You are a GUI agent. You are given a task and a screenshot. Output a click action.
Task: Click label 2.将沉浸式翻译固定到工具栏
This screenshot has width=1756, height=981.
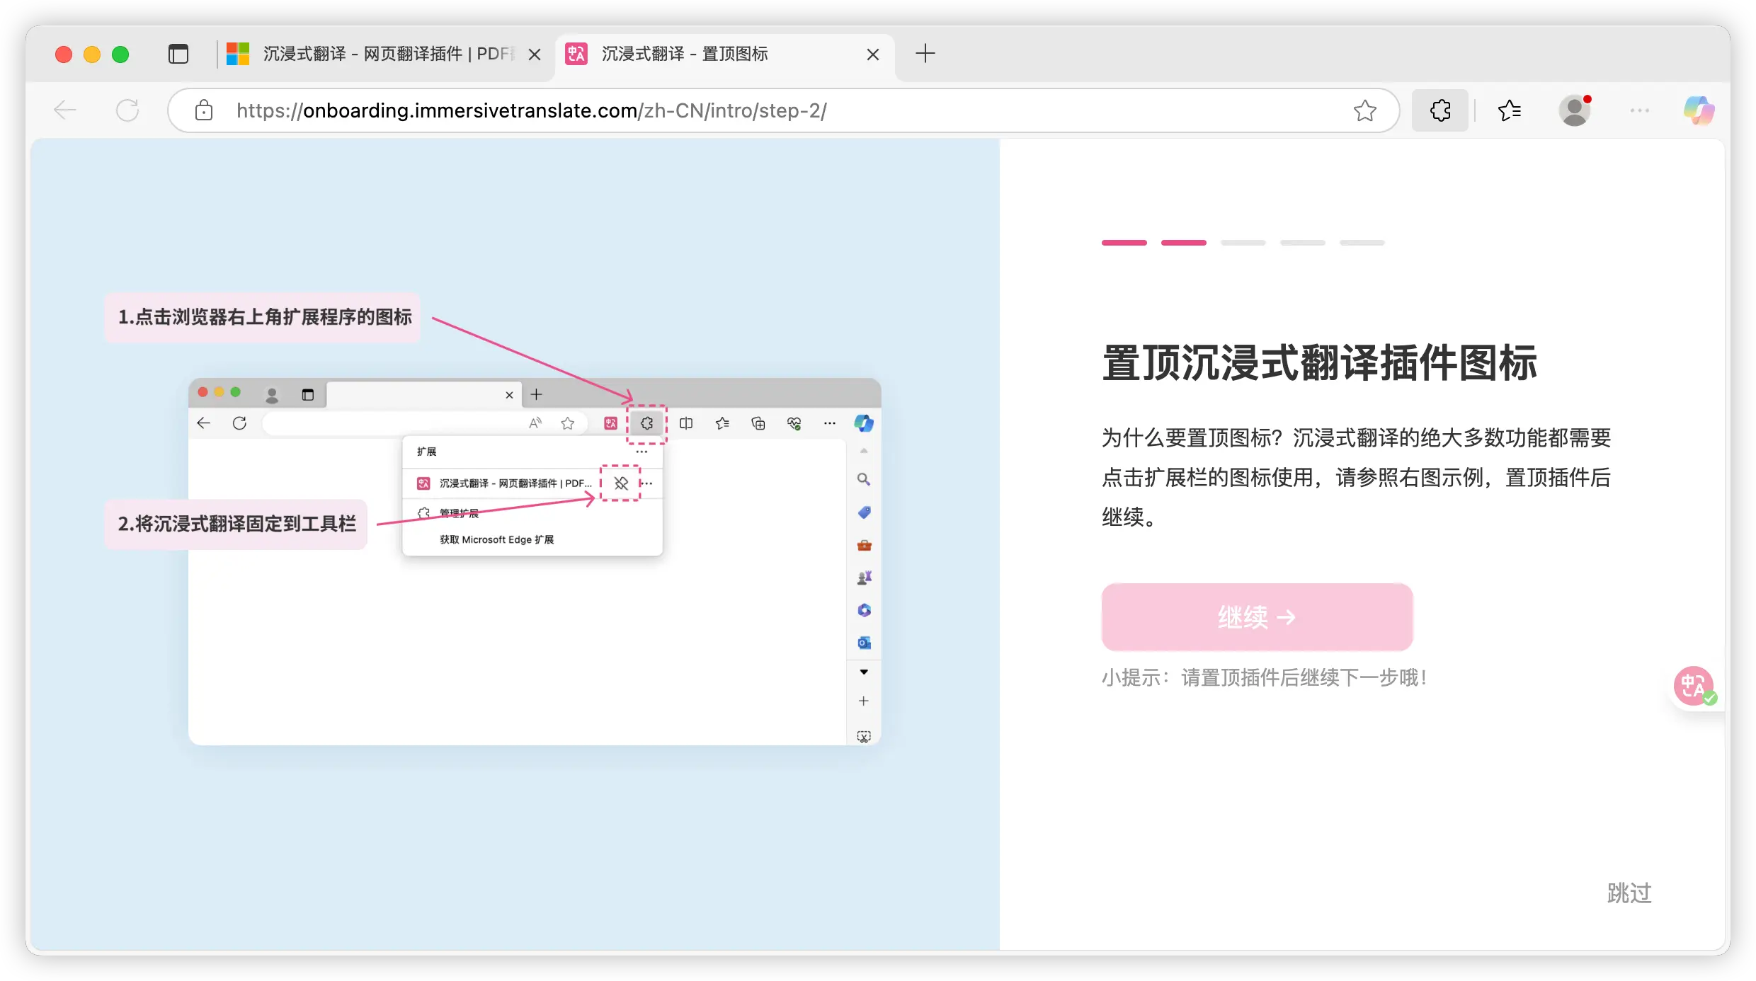point(236,524)
